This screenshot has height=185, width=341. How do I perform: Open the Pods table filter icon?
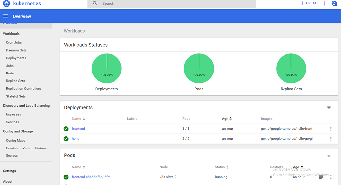click(329, 155)
